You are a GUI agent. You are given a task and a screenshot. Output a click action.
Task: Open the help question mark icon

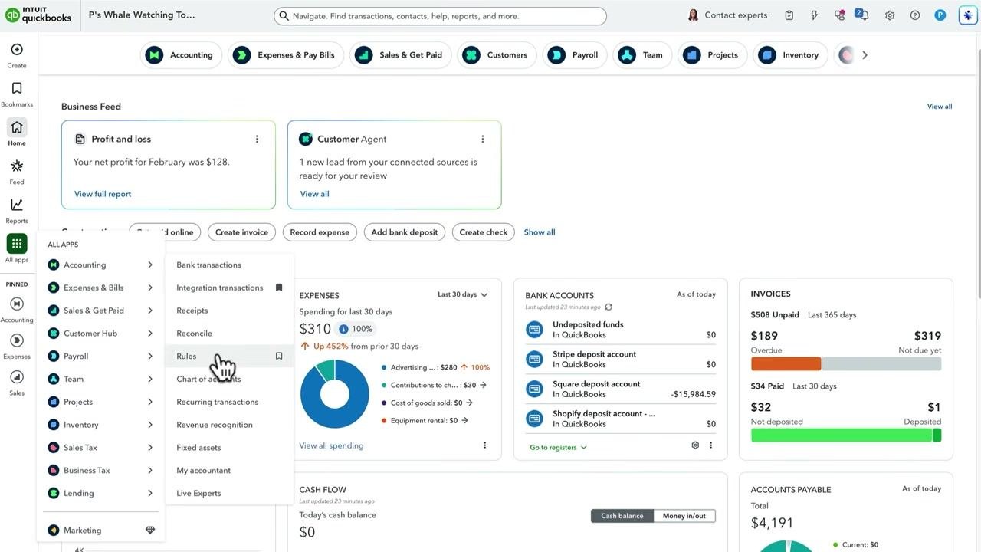click(915, 15)
